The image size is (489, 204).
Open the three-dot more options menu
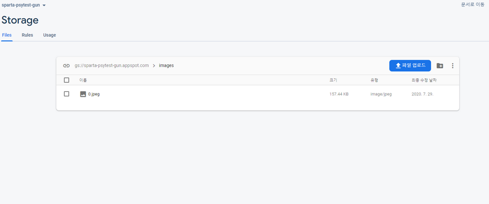point(453,66)
